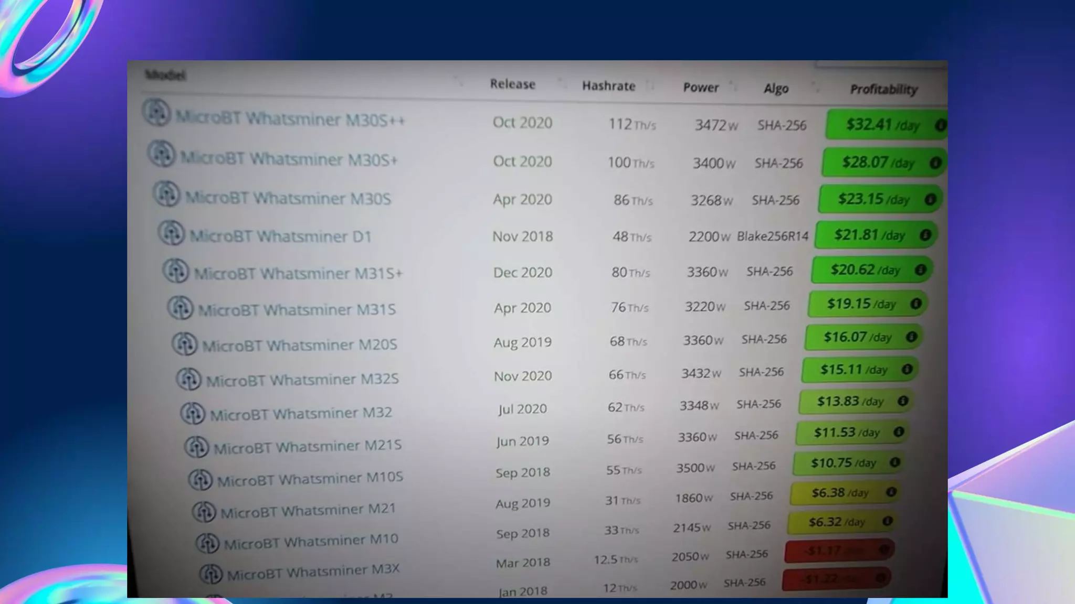Click the info icon on $28.07/day badge
Viewport: 1075px width, 604px height.
click(x=935, y=163)
